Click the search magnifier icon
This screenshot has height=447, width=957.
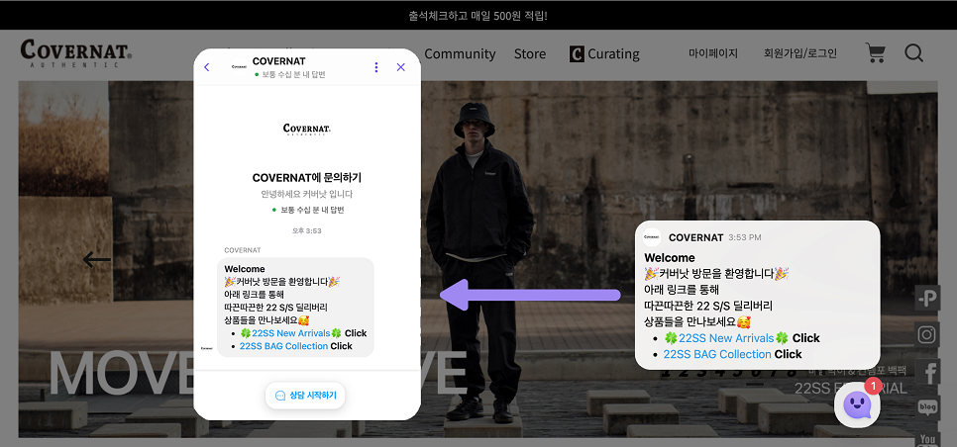pyautogui.click(x=913, y=53)
